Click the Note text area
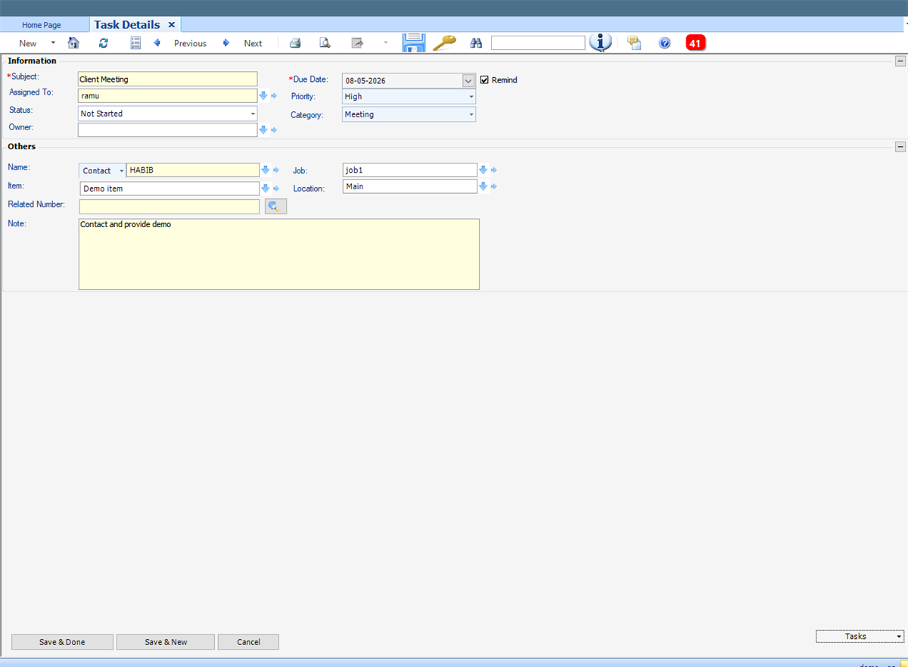The image size is (908, 667). (x=279, y=254)
